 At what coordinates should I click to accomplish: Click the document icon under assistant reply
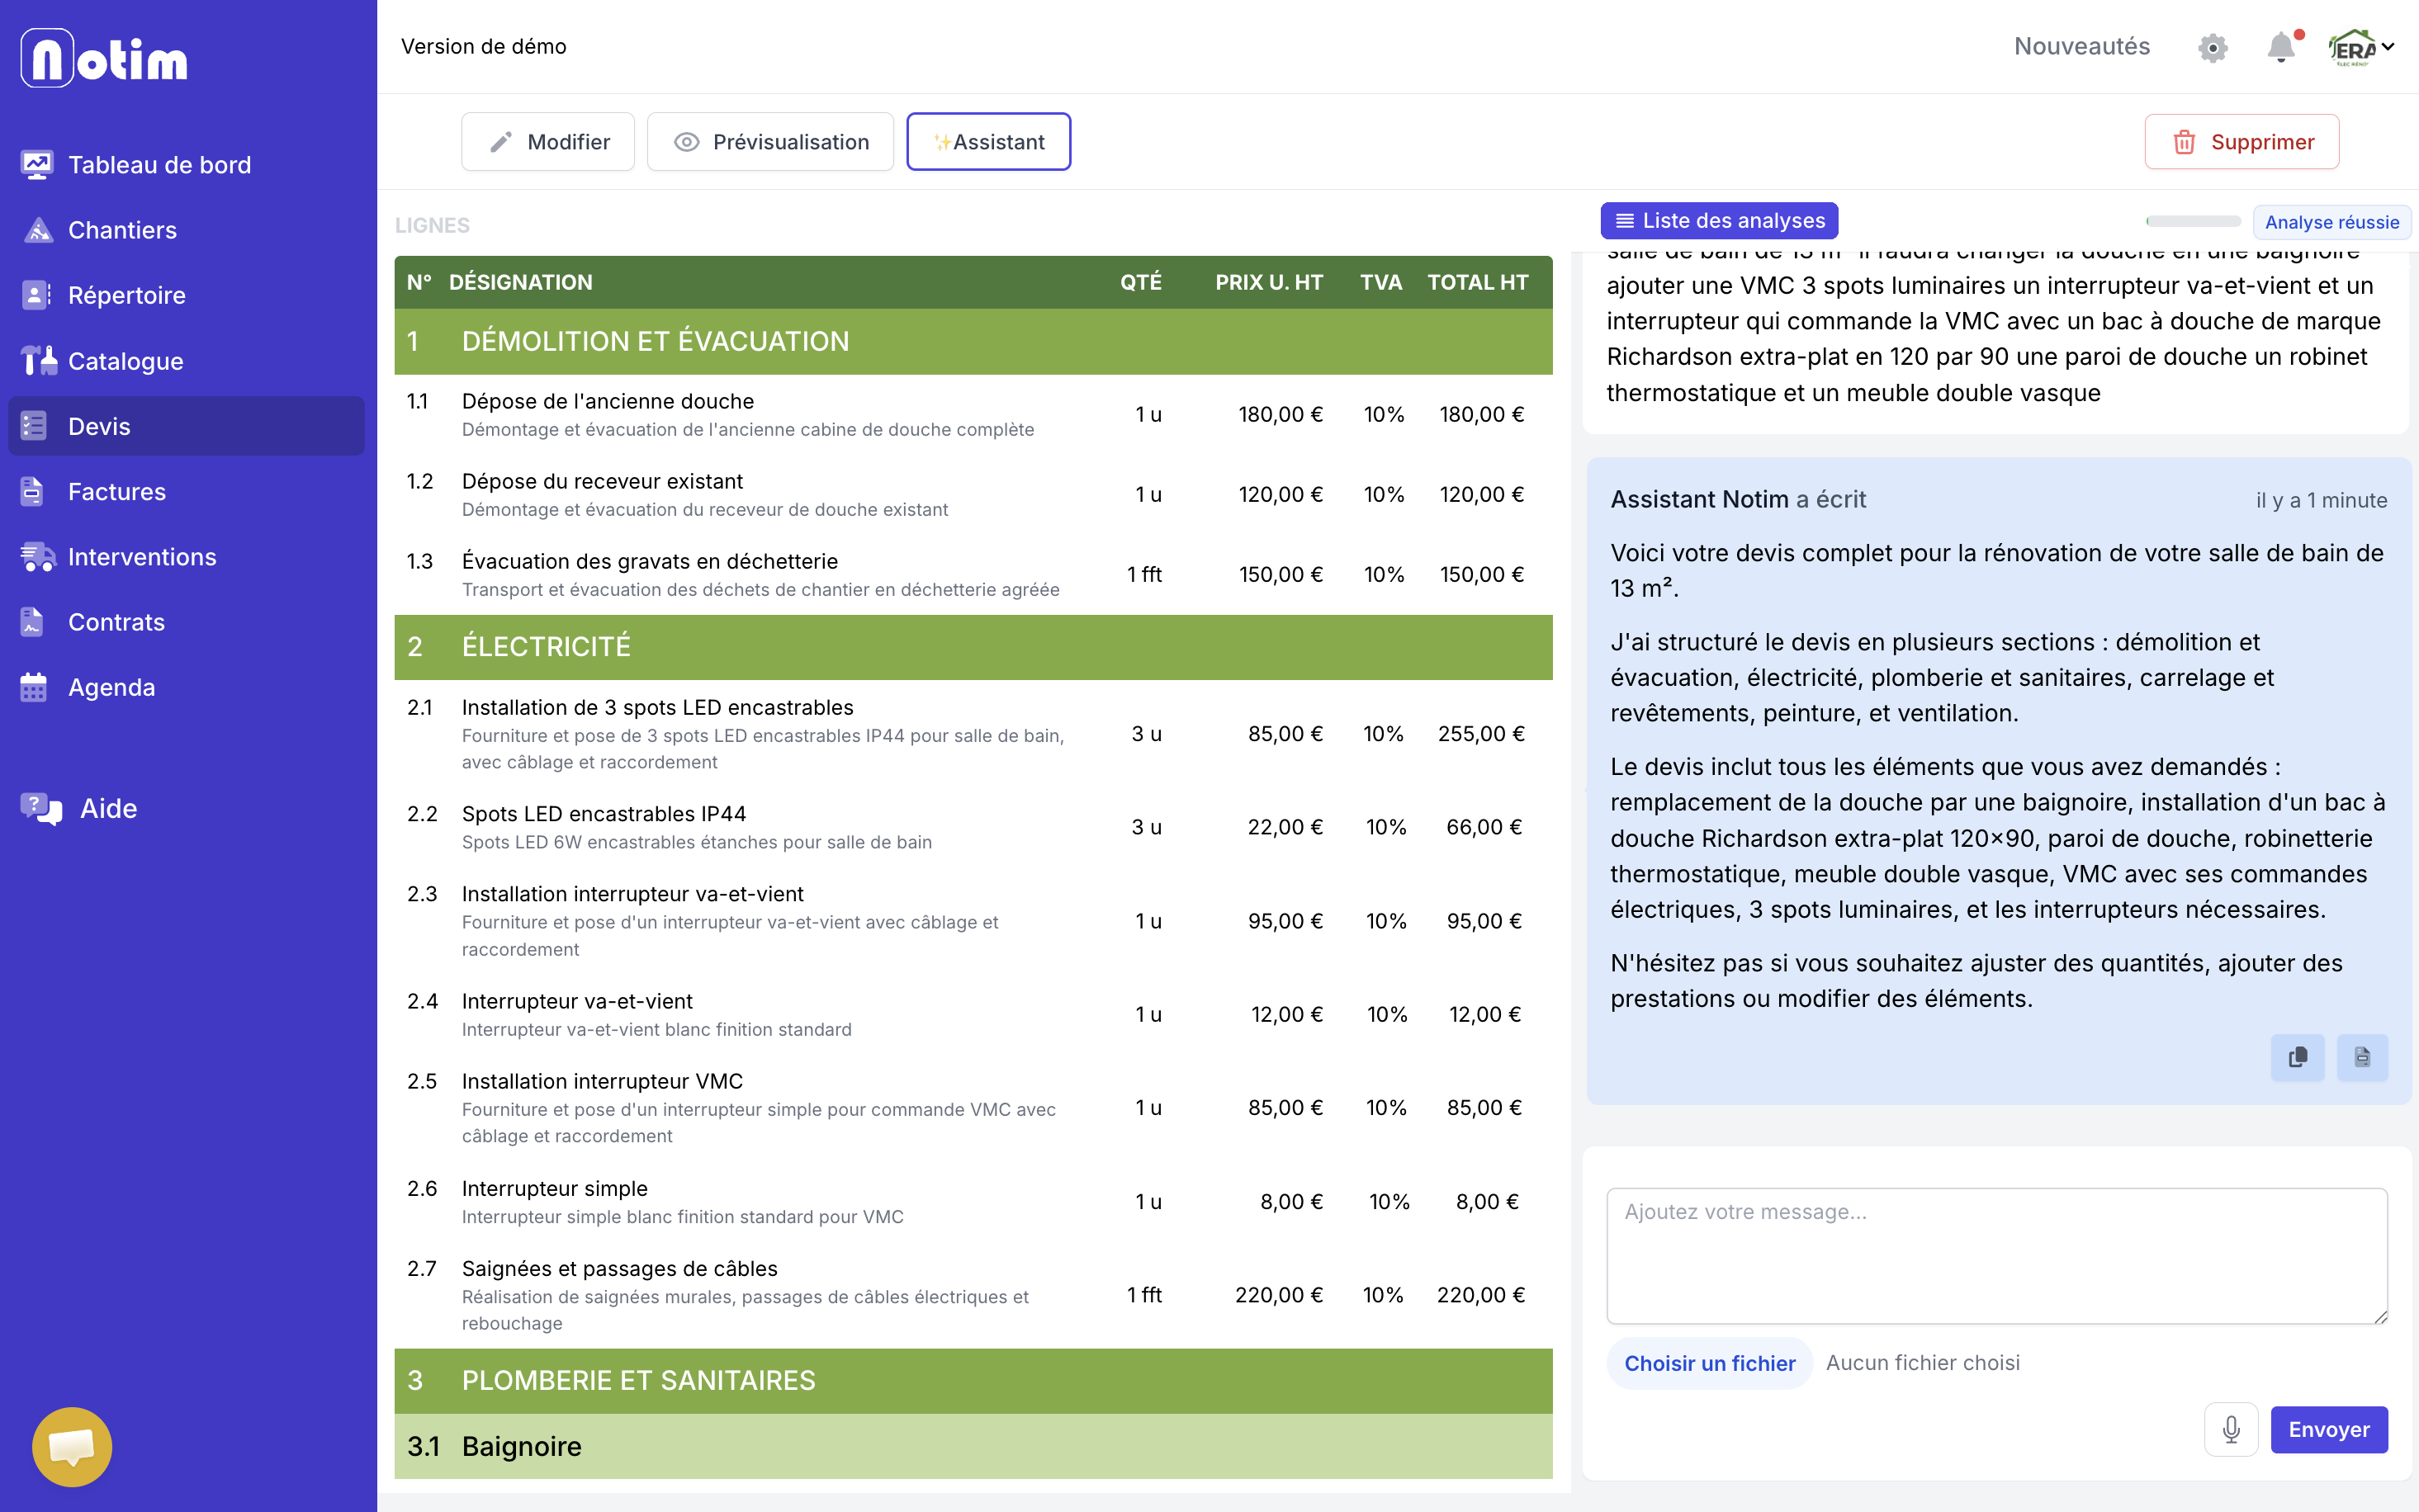[x=2362, y=1057]
